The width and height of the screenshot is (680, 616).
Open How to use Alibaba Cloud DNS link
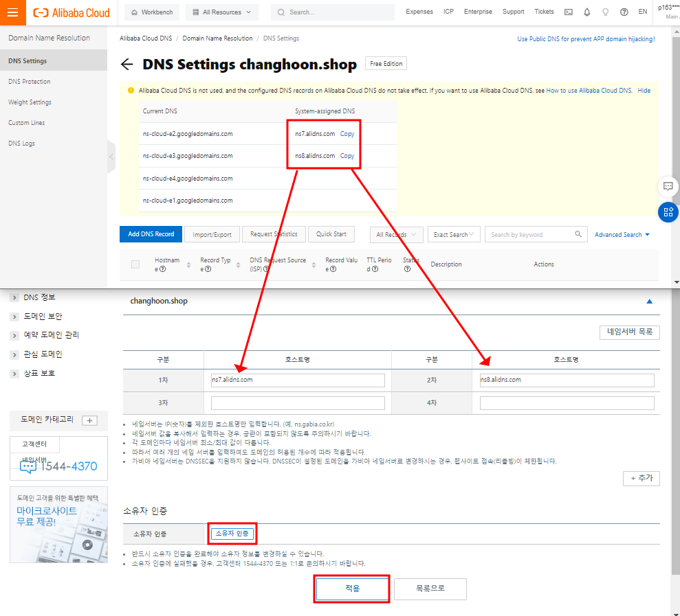click(589, 91)
